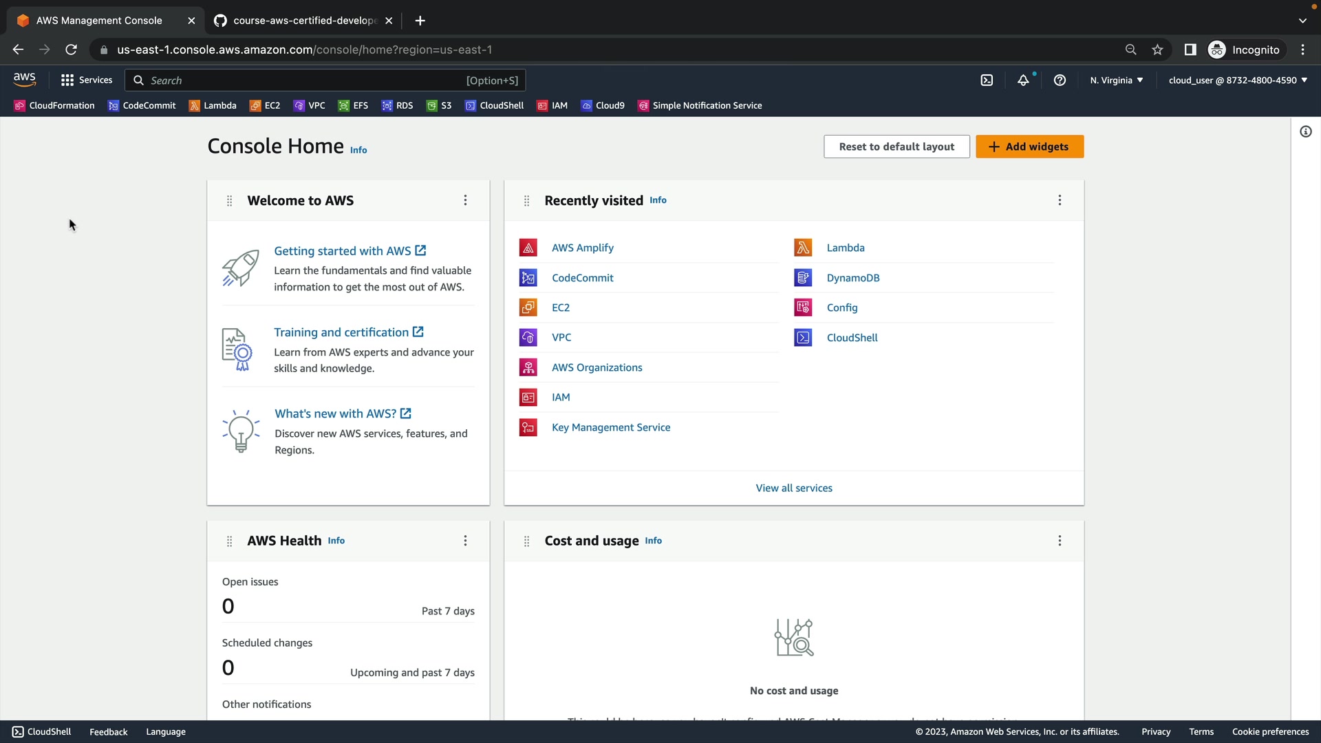
Task: Open the info panel icon at right edge
Action: tap(1305, 131)
